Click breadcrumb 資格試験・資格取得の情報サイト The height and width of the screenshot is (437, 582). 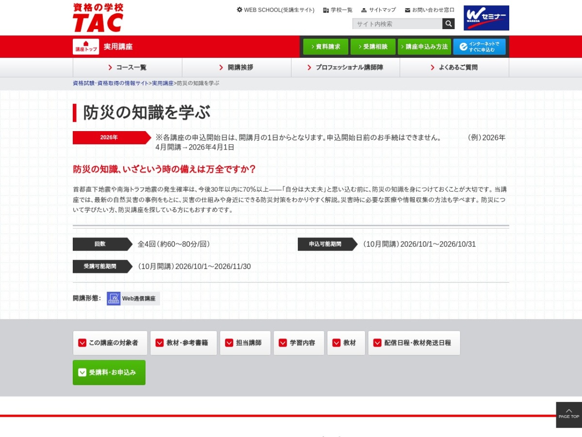coord(111,83)
